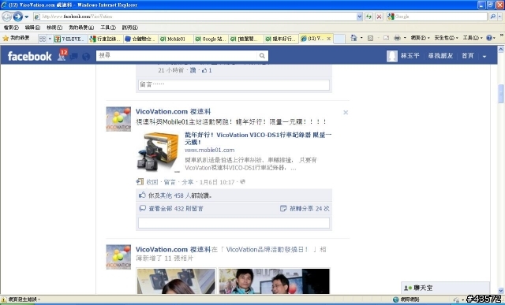Click the Home icon in command bar
This screenshot has height=305, width=505.
tap(353, 38)
